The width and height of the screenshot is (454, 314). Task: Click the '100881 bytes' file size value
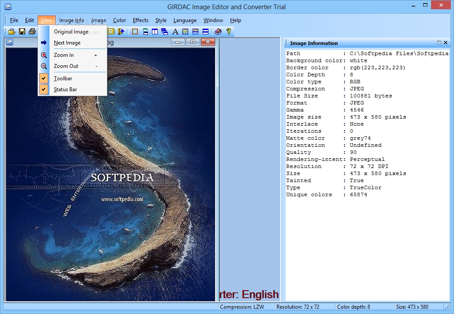[x=371, y=96]
